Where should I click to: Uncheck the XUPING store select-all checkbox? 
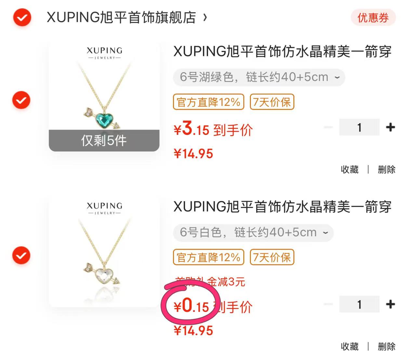pos(22,17)
